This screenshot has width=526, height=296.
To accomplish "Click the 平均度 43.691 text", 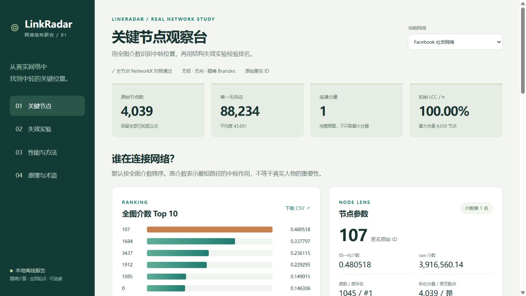I will 234,126.
